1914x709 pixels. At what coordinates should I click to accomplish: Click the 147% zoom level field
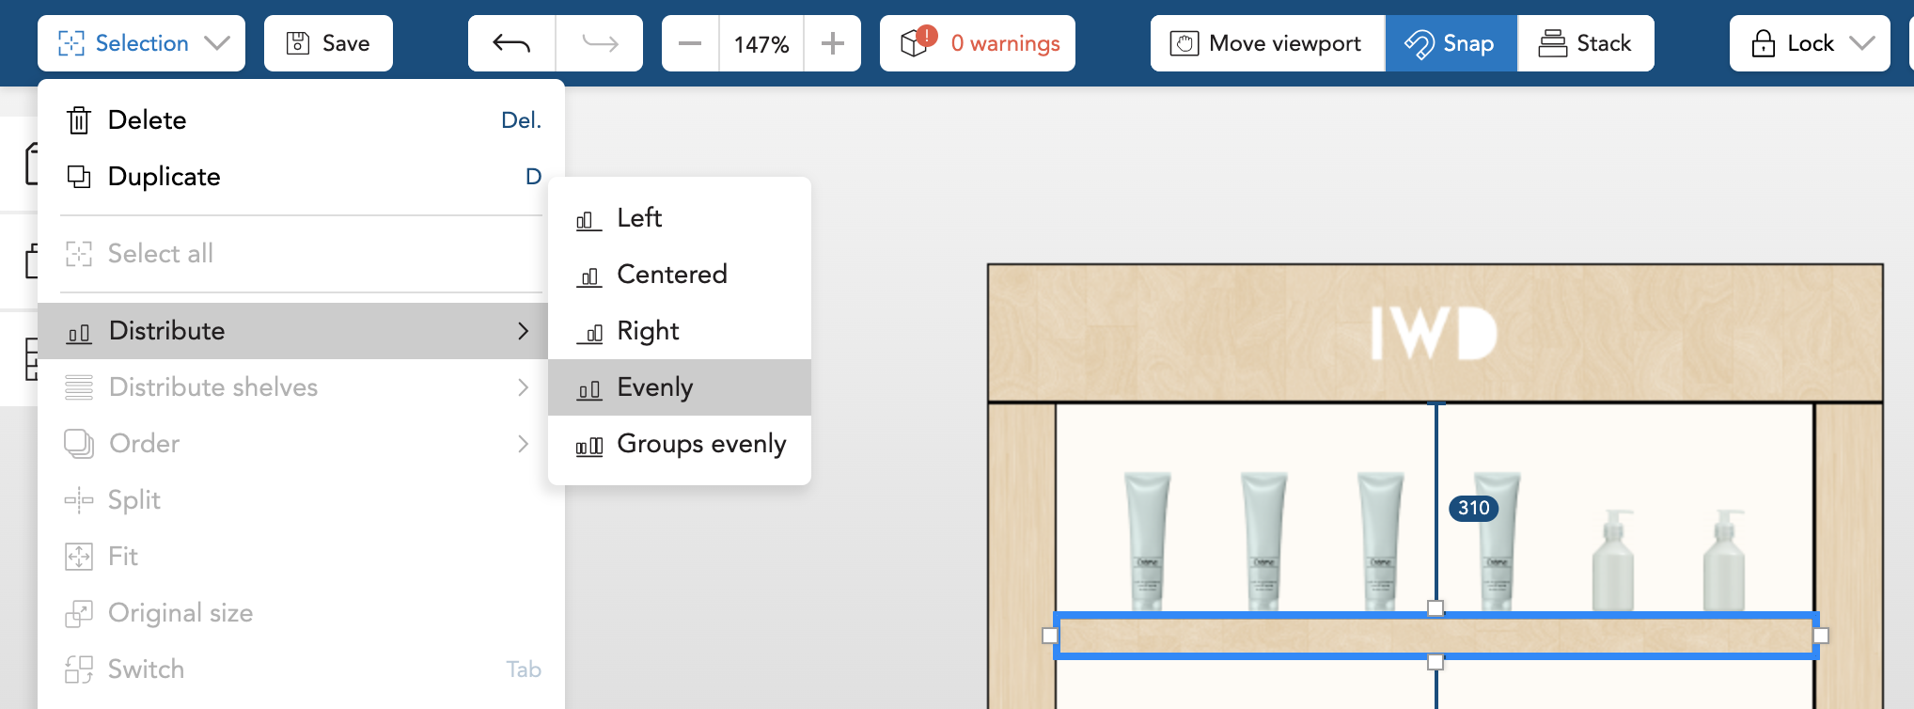click(761, 43)
